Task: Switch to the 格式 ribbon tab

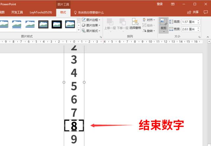Action: tap(63, 13)
